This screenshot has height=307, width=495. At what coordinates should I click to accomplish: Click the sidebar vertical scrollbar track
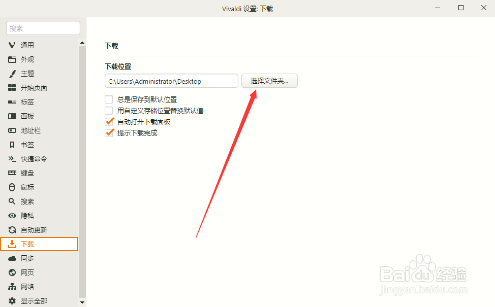[x=82, y=172]
